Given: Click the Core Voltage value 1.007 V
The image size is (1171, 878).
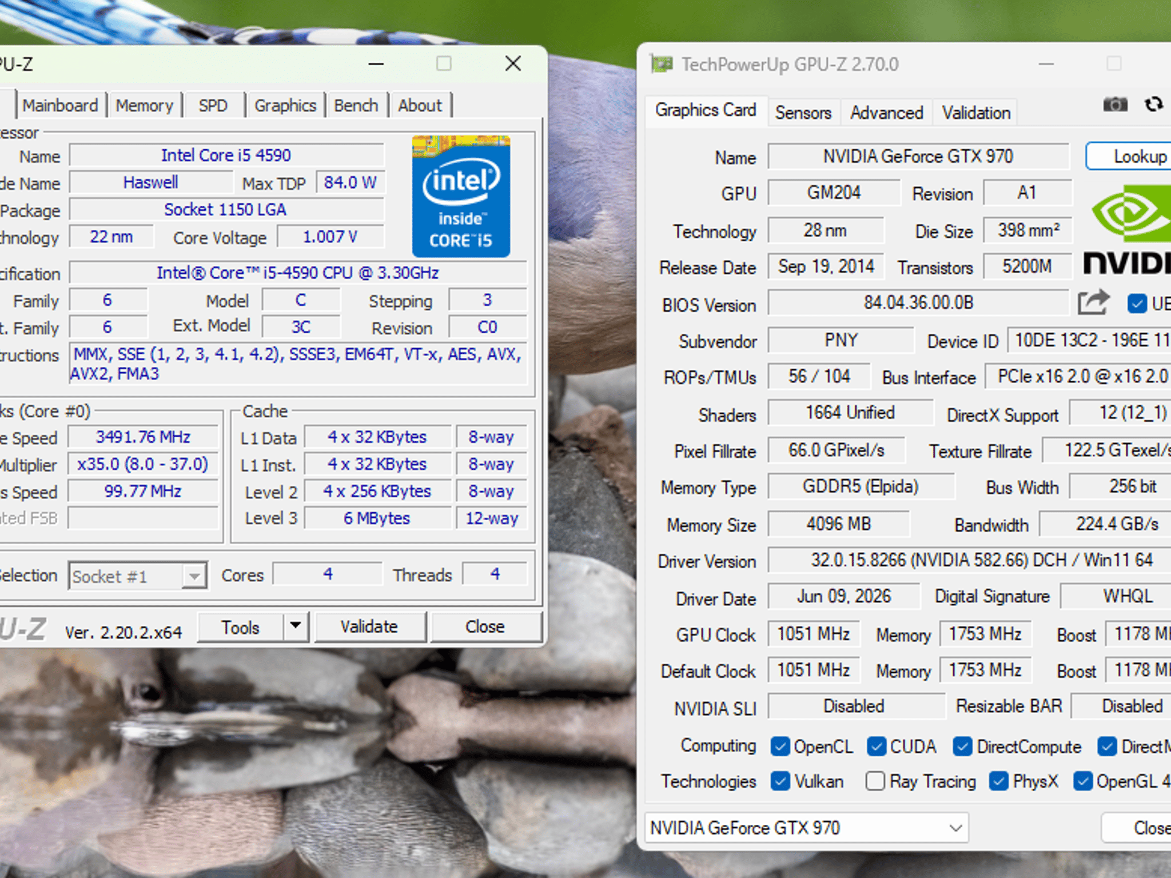Looking at the screenshot, I should (330, 237).
